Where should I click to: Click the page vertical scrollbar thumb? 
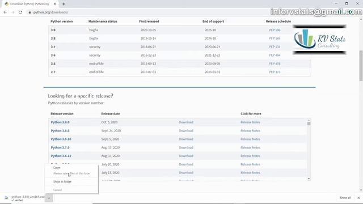point(361,66)
